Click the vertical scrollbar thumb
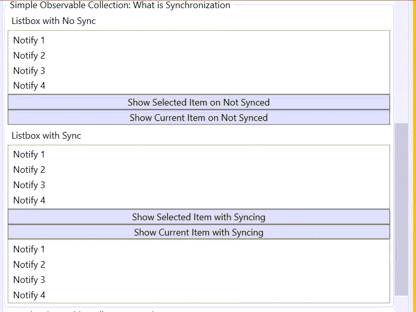This screenshot has width=416, height=312. tap(401, 210)
